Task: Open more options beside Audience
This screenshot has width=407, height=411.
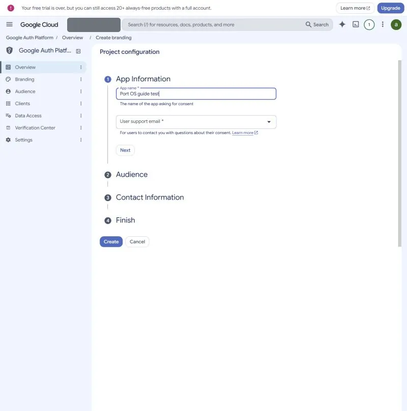Action: pyautogui.click(x=81, y=91)
